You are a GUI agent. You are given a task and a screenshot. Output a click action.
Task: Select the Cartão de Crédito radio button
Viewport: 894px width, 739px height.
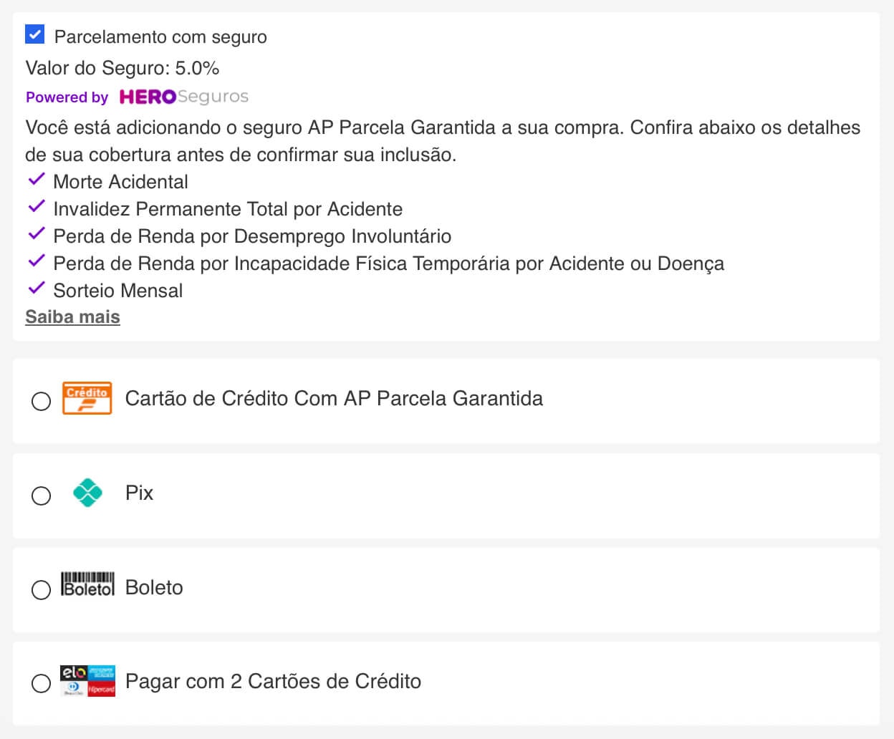coord(42,401)
